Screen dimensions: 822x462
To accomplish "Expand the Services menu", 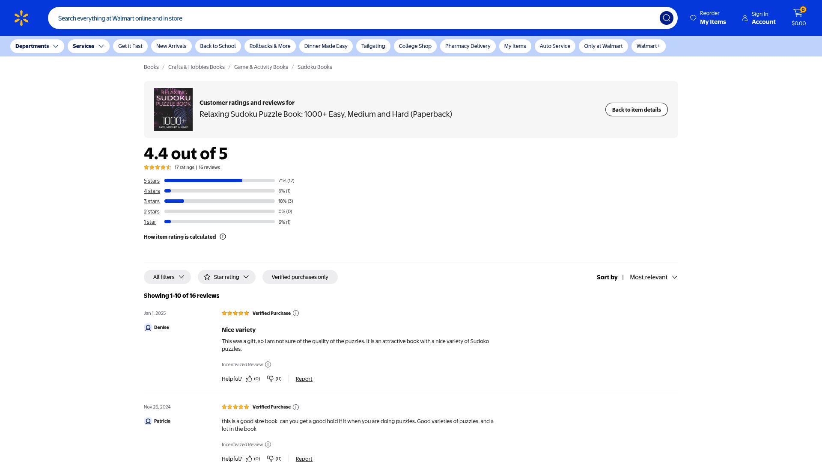I will pyautogui.click(x=89, y=46).
